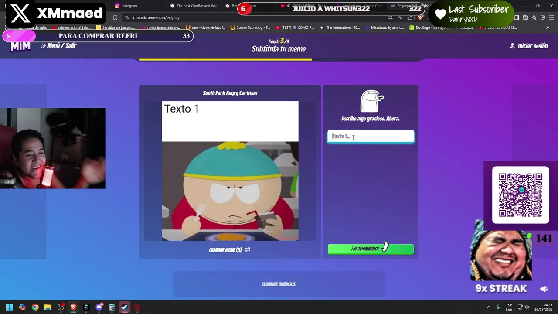Open the Brave browser taskbar icon

tap(73, 307)
